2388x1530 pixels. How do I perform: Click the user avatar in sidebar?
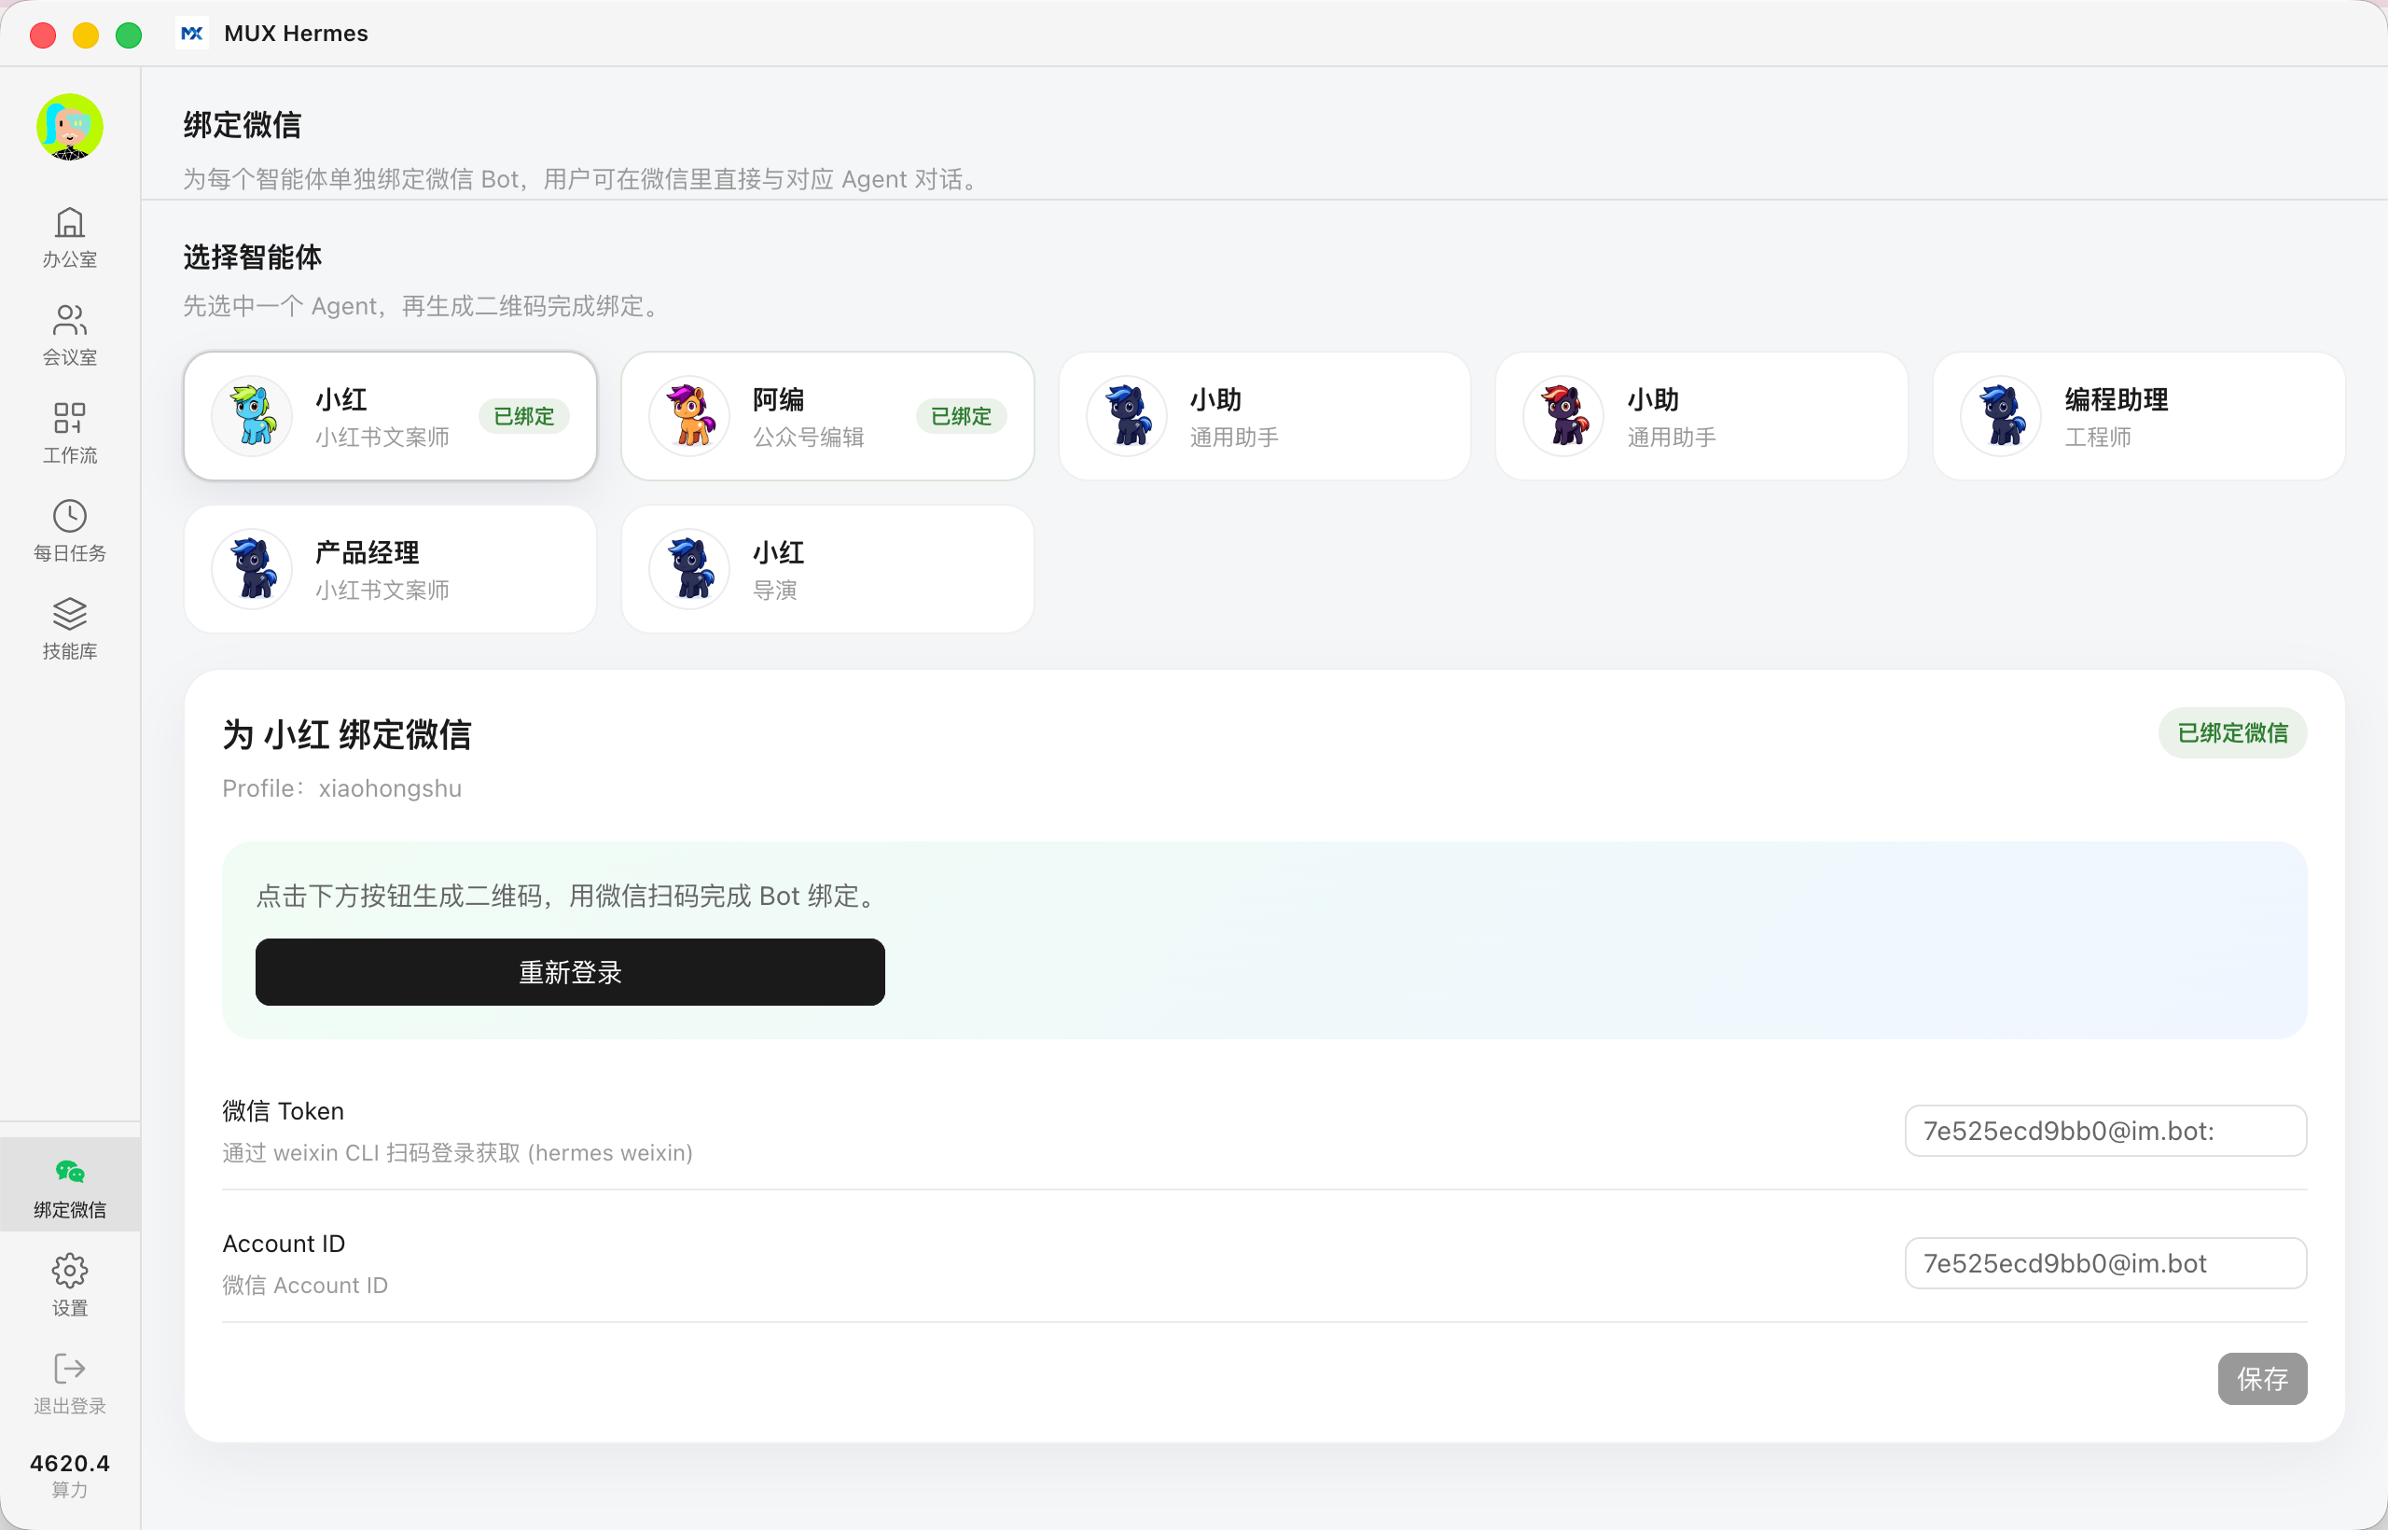pyautogui.click(x=70, y=127)
